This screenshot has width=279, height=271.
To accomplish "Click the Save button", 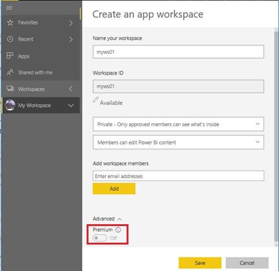I will [200, 263].
